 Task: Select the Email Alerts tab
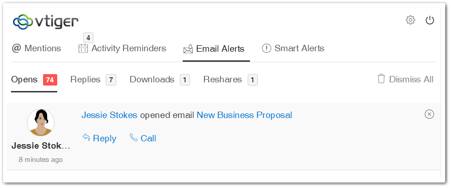tap(214, 49)
